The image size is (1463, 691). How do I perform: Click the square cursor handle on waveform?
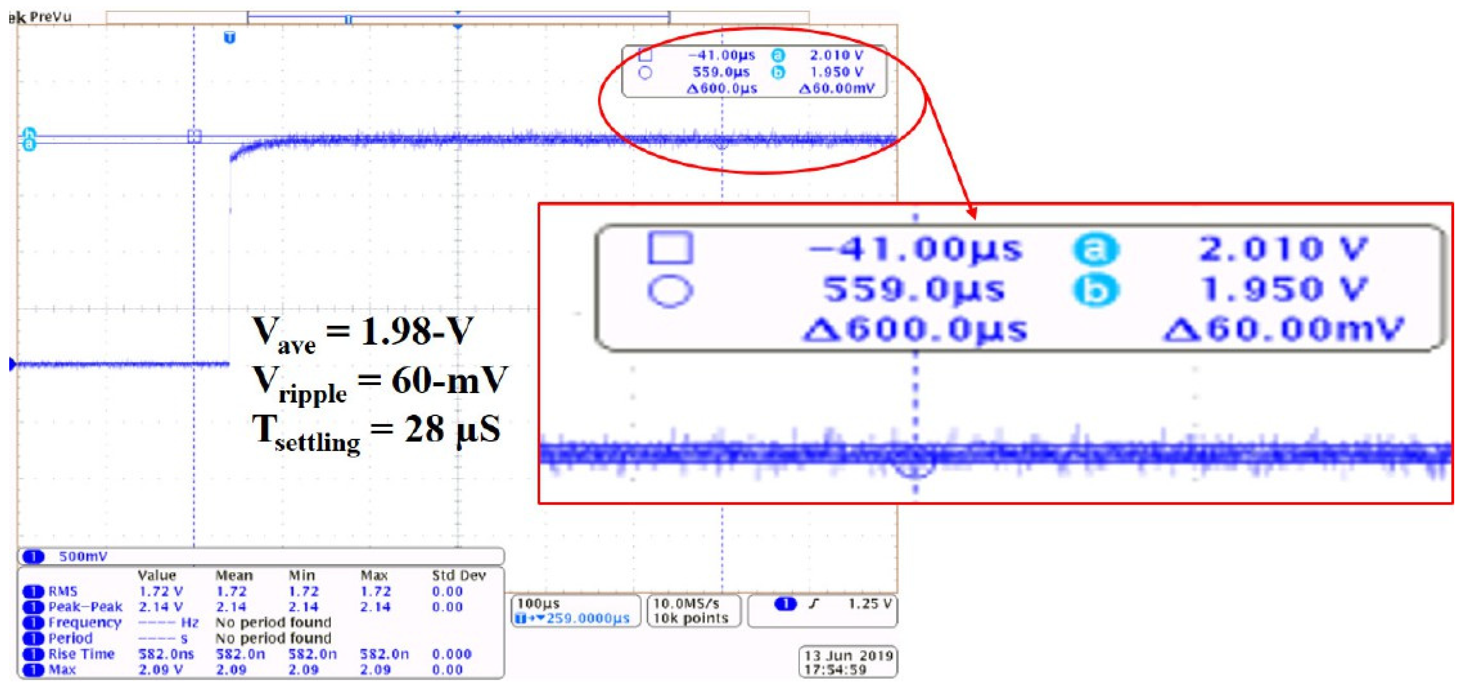pos(194,136)
